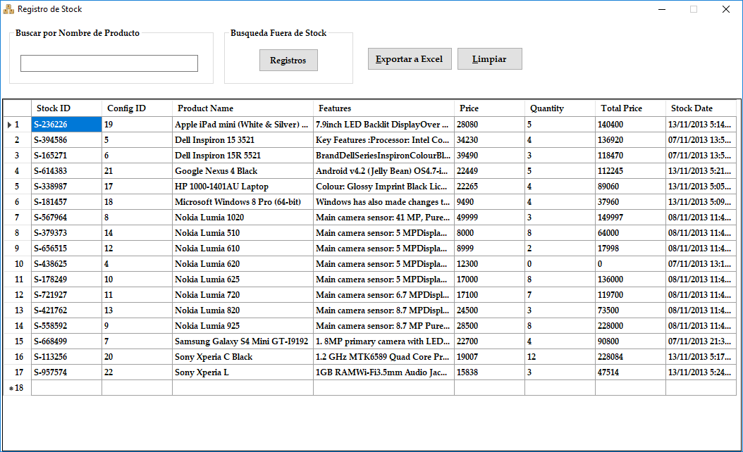Select row header number 17
This screenshot has width=743, height=452.
pyautogui.click(x=17, y=372)
